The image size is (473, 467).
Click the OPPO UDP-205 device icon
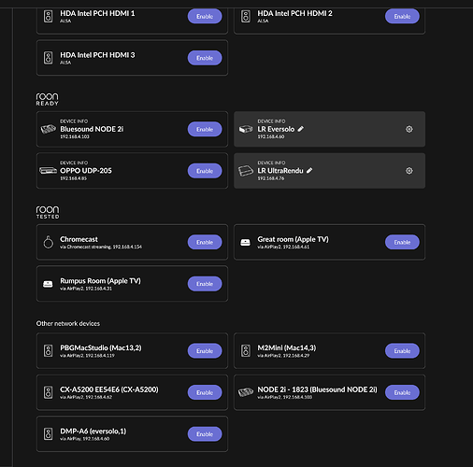click(x=49, y=171)
